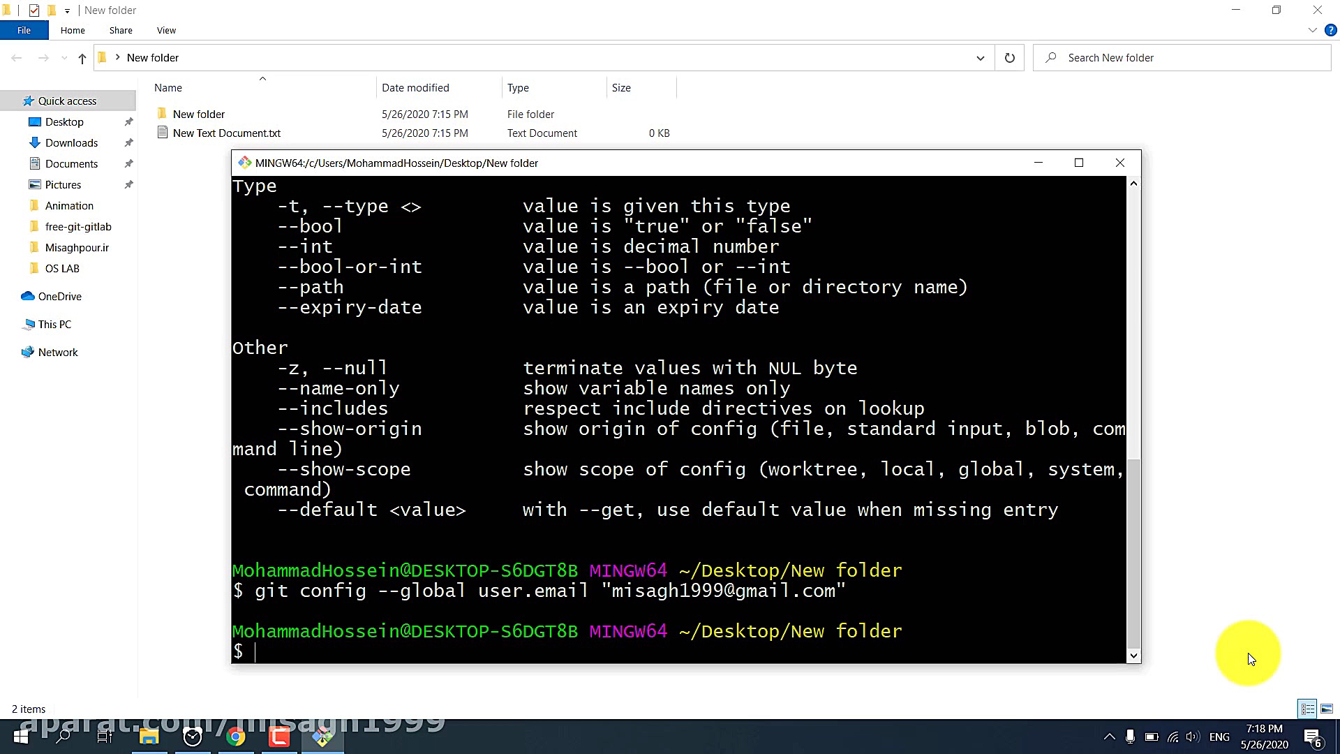Expand the address bar history dropdown

[980, 58]
